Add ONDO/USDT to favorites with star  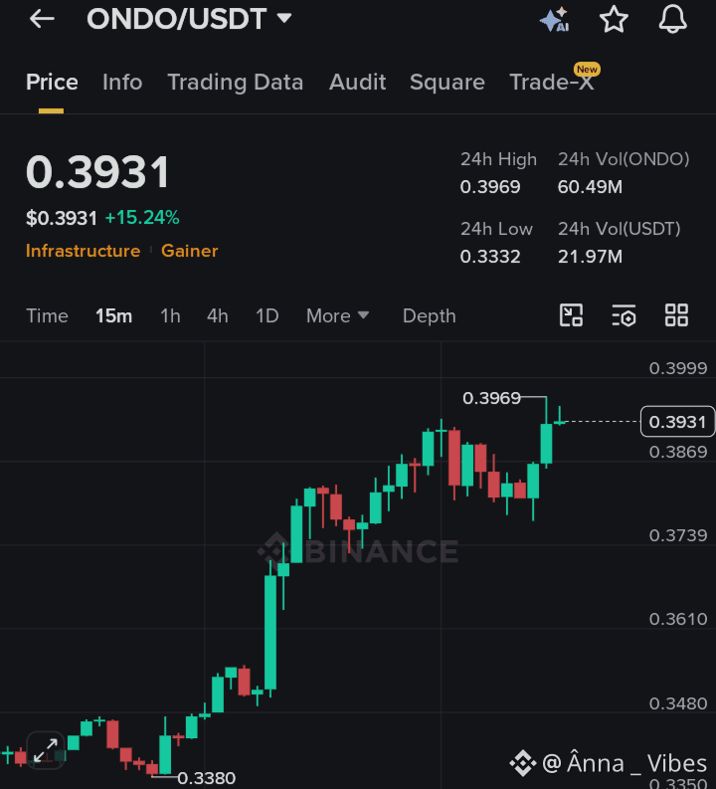(614, 20)
